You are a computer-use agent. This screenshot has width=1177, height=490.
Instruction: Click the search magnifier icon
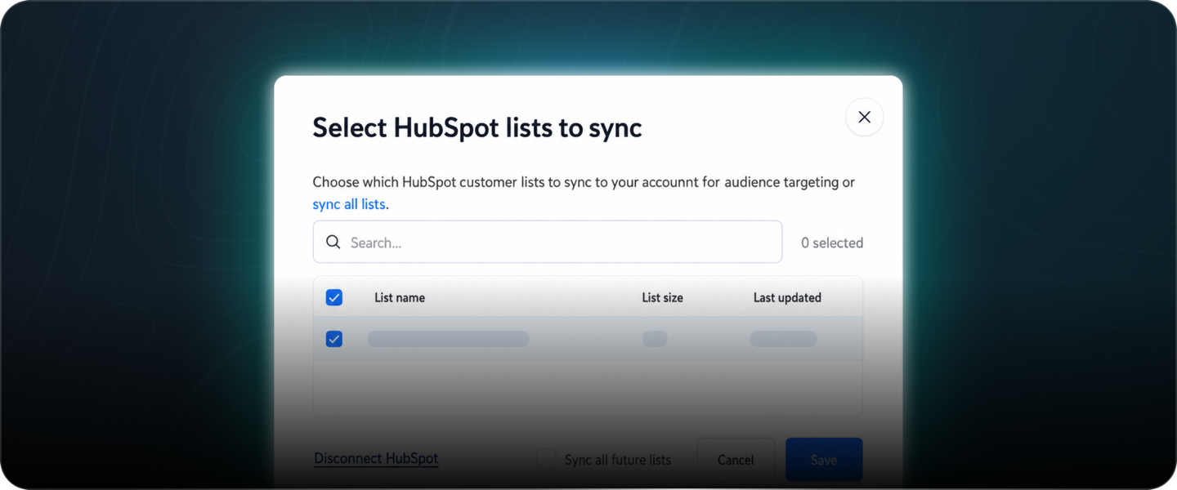tap(333, 242)
